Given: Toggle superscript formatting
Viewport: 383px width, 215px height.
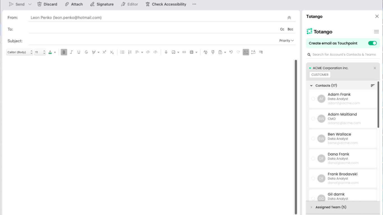Looking at the screenshot, I should click(104, 52).
